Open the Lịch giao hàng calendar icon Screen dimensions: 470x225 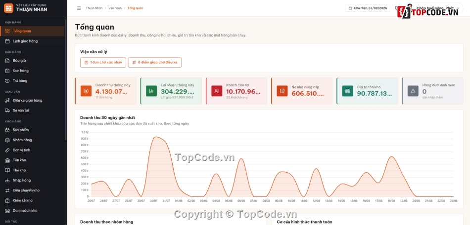coord(7,41)
